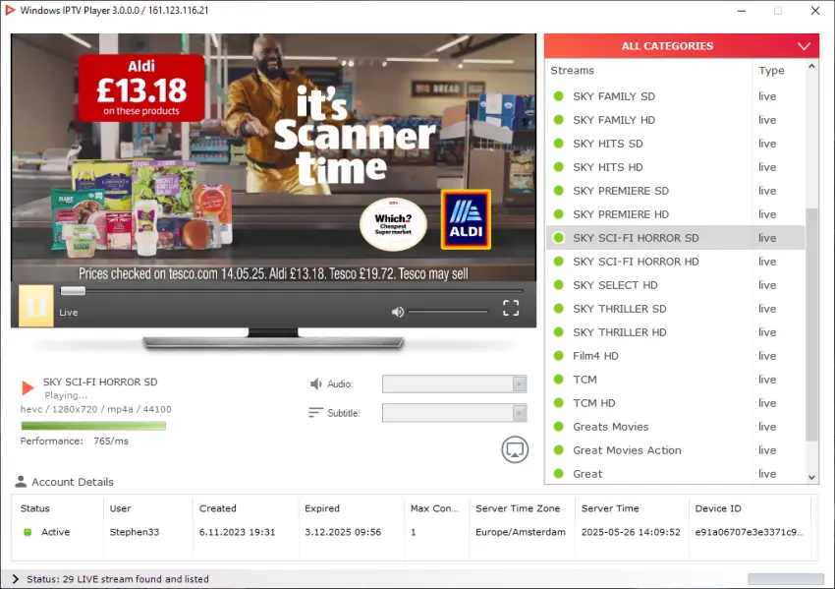Click the playback seek bar handle
Viewport: 835px width, 589px height.
click(73, 290)
